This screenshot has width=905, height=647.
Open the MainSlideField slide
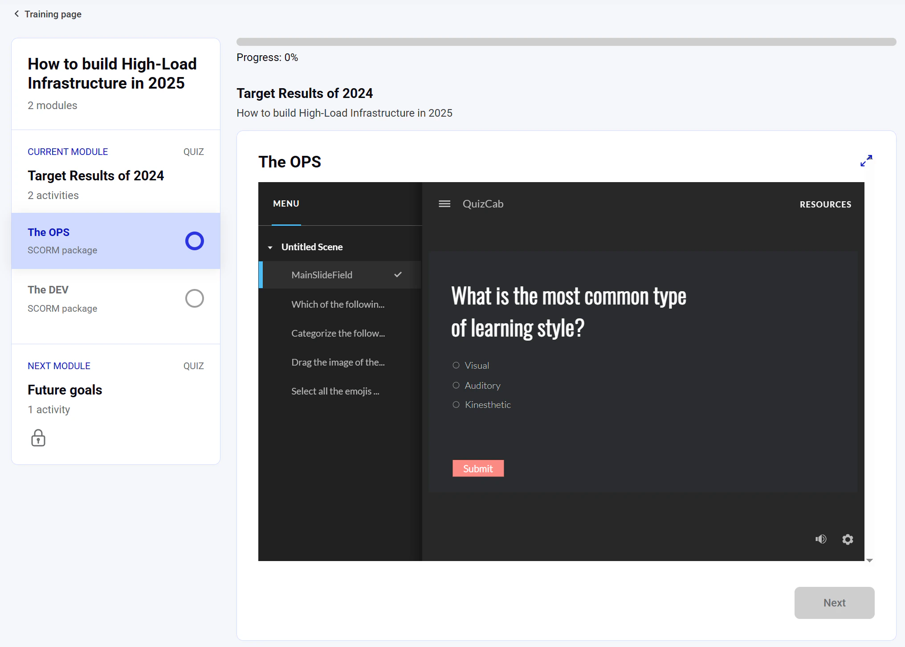[x=340, y=275]
